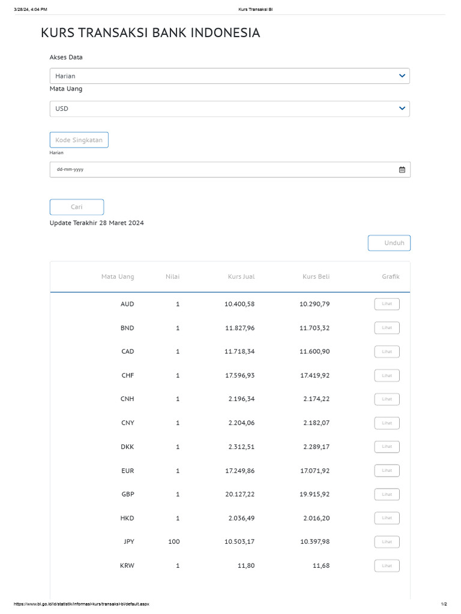
Task: Expand the Akses Data dropdown
Action: [x=229, y=76]
